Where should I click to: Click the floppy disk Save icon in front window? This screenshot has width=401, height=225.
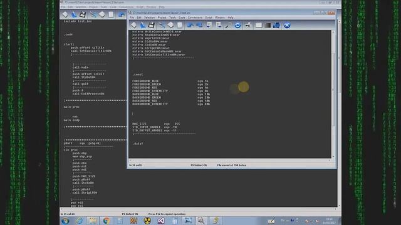coord(152,25)
